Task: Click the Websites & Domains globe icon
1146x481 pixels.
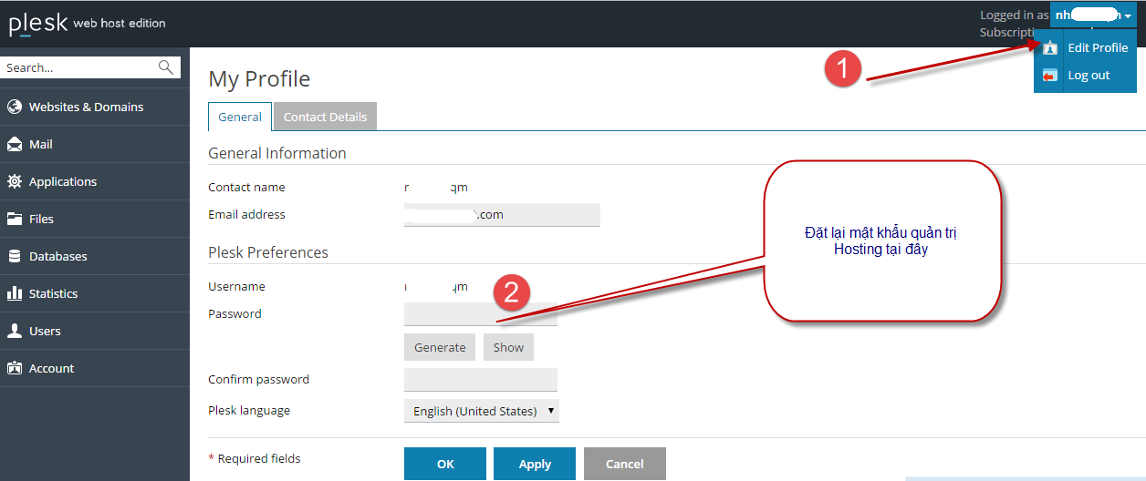Action: pos(14,107)
